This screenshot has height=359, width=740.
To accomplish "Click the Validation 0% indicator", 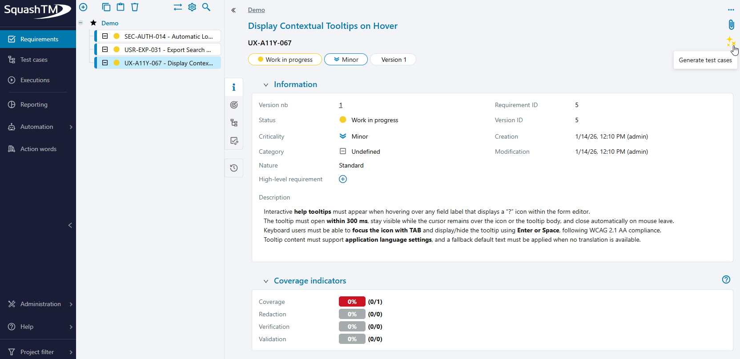I will coord(352,339).
